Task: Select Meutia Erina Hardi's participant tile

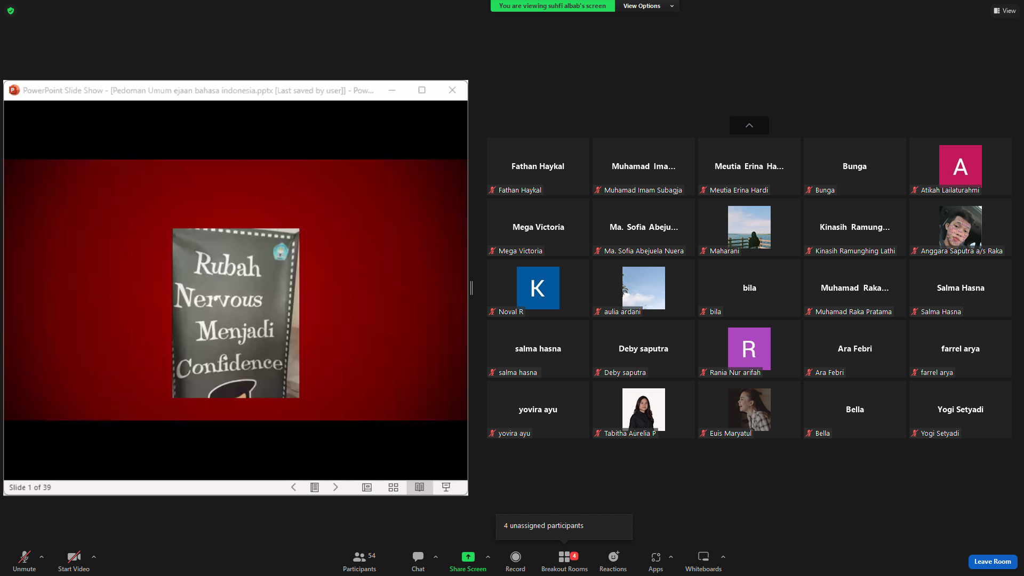Action: [x=749, y=166]
